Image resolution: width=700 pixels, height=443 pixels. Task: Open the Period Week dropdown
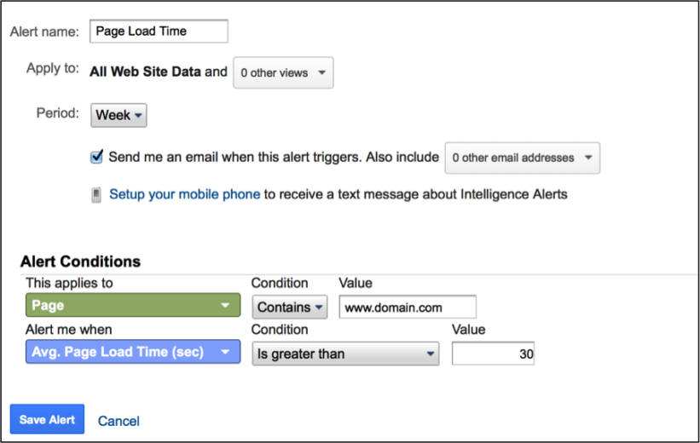click(x=119, y=116)
